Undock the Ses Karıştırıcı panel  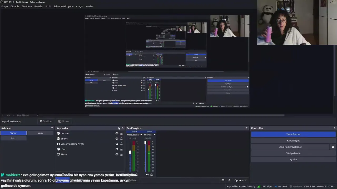point(247,128)
